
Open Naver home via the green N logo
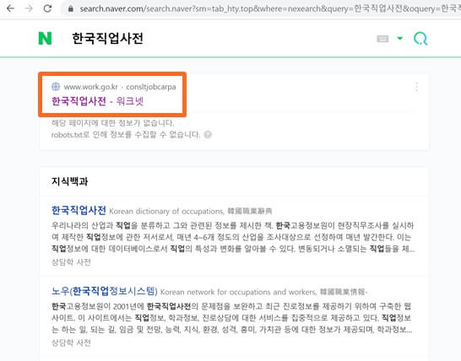[x=45, y=39]
